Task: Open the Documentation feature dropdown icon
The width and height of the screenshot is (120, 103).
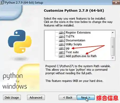Action: 62,40
